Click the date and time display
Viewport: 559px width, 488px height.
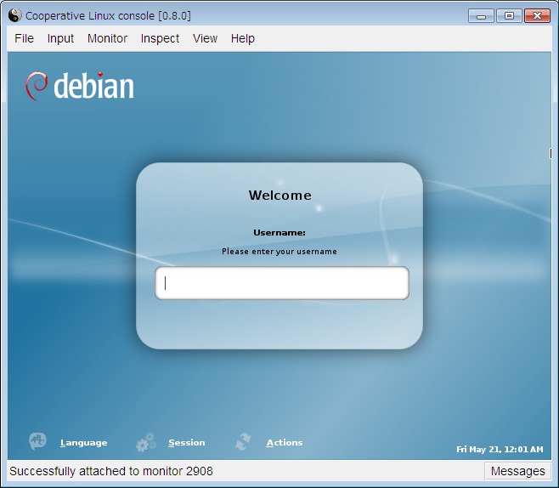point(499,449)
